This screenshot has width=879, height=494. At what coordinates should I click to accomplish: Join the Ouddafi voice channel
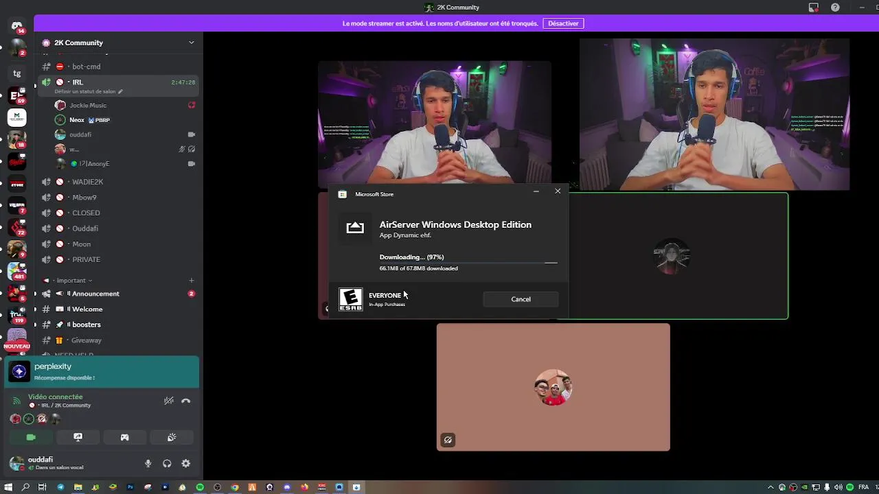click(118, 228)
